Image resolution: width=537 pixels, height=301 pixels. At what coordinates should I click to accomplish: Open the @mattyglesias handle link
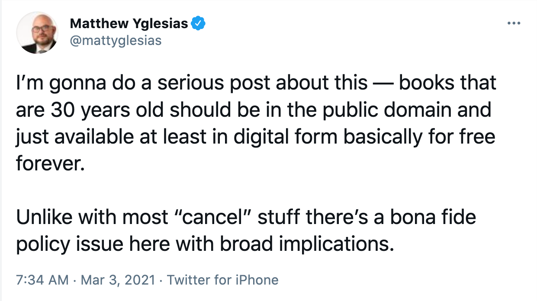(x=116, y=40)
